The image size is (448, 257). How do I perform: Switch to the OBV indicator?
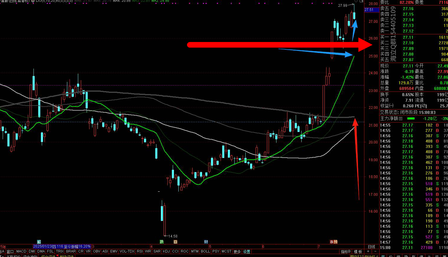(97, 251)
